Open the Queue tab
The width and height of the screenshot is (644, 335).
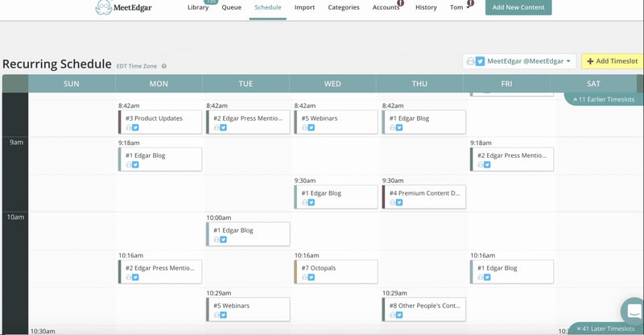pyautogui.click(x=232, y=7)
